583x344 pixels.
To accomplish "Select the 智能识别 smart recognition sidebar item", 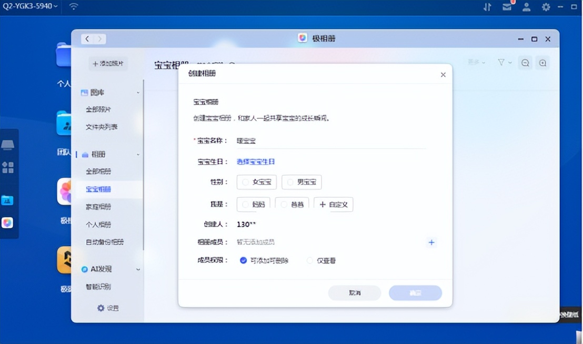I will point(98,287).
